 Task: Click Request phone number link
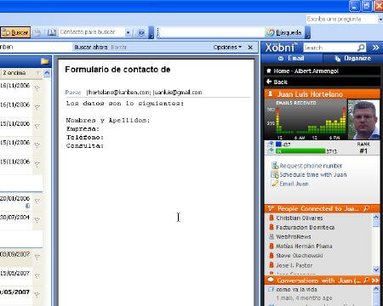click(311, 166)
